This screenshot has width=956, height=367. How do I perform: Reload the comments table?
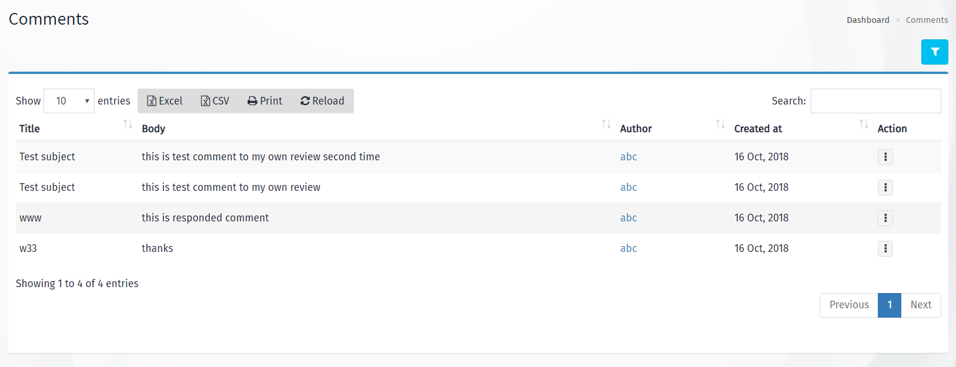322,101
